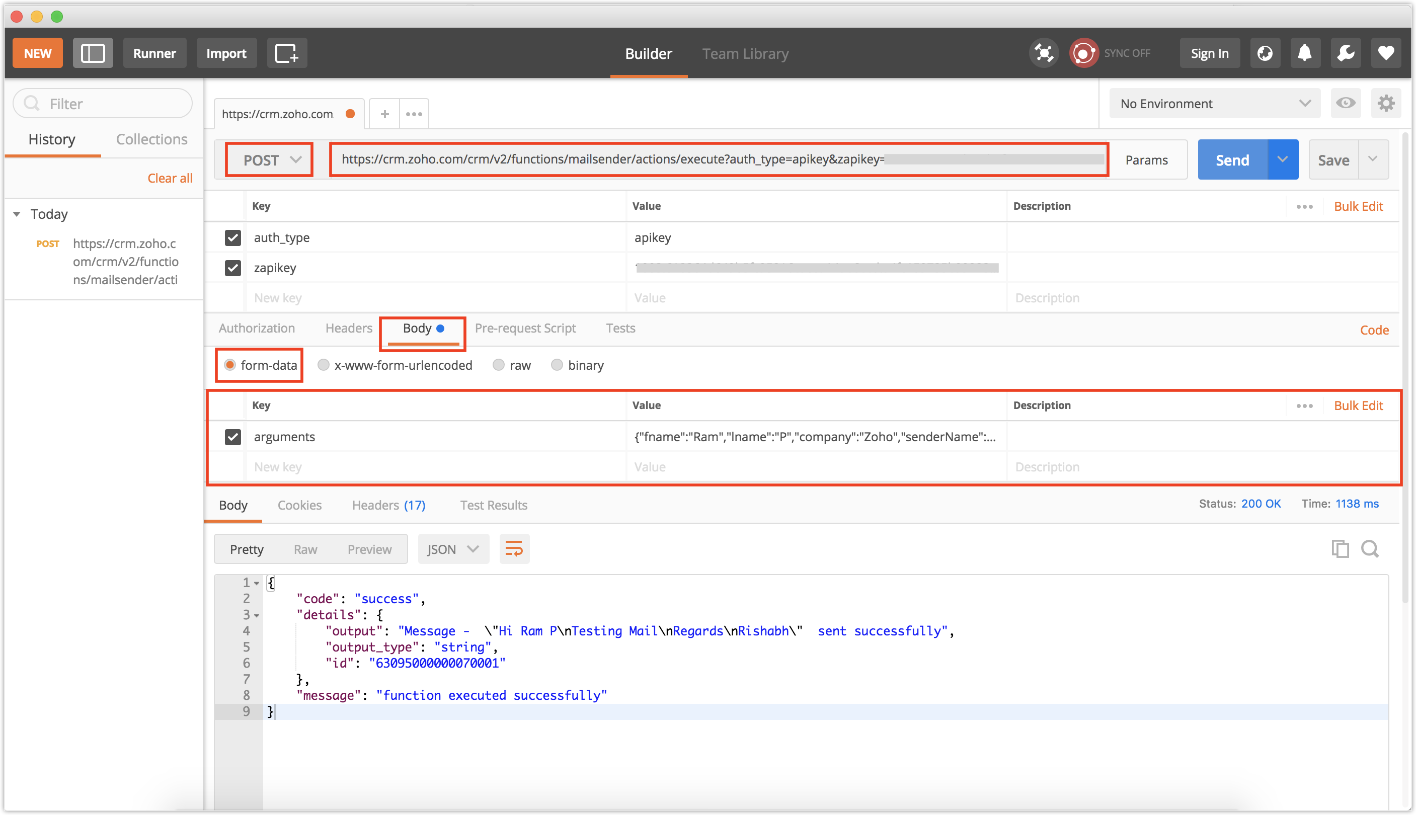Open the Runner

pos(154,53)
